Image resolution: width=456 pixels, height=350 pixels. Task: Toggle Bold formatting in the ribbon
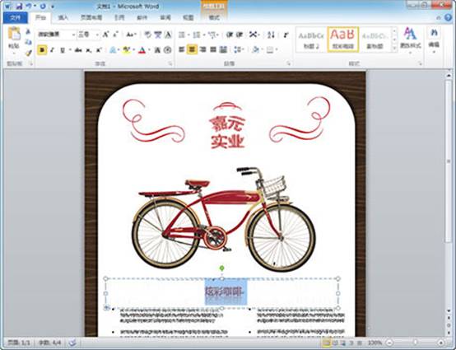[42, 49]
